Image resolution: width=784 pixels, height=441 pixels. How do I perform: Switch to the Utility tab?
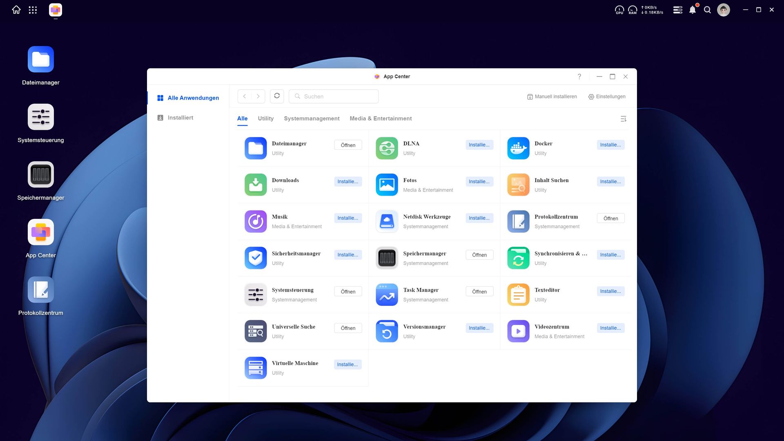(x=265, y=118)
